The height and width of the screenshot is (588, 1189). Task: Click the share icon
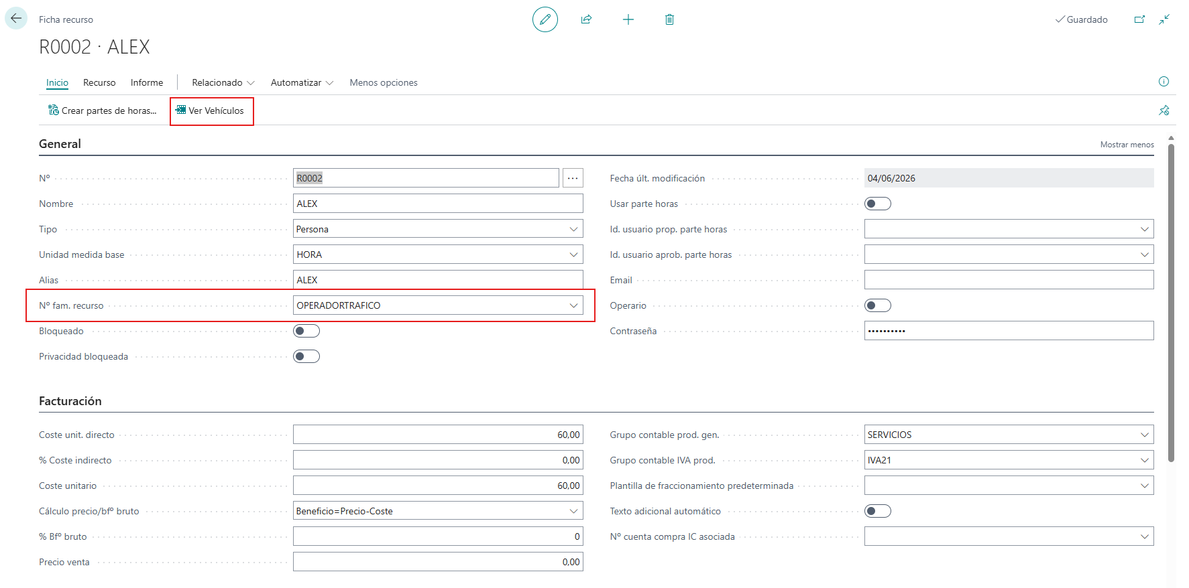586,19
